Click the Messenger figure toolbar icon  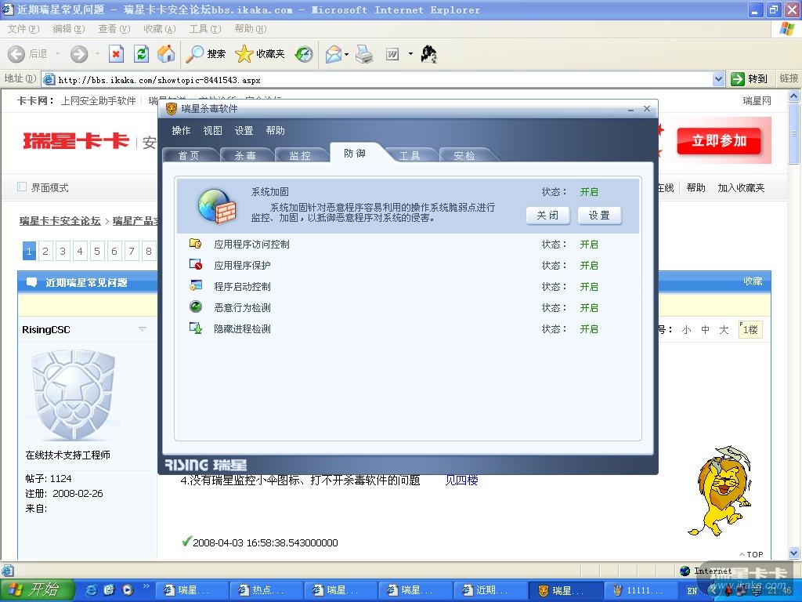428,54
